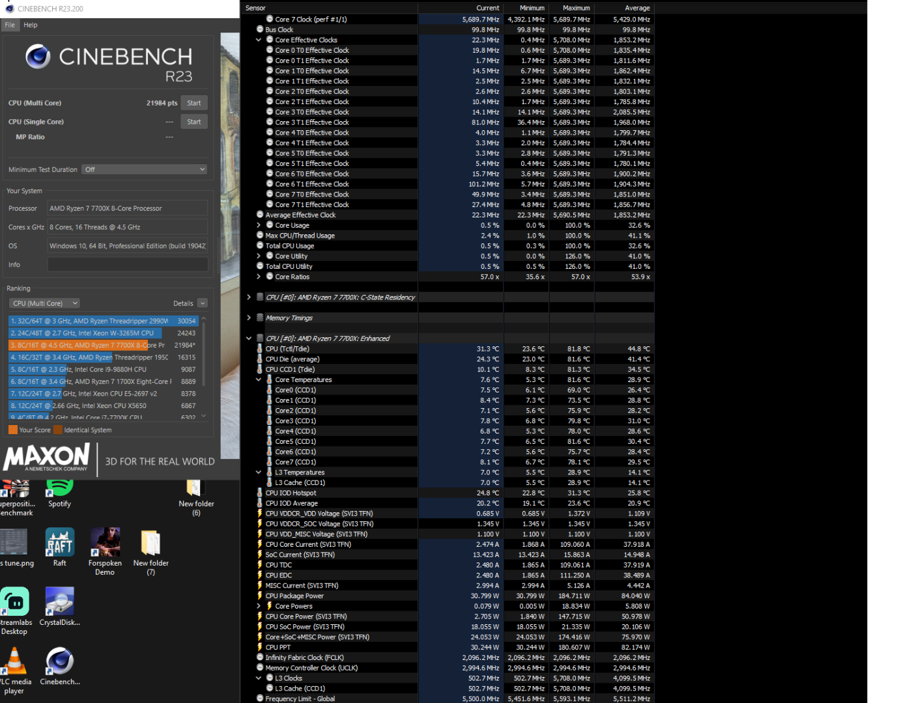The height and width of the screenshot is (703, 897).
Task: Select the highlighted Ryzen 7 7700X ranking entry
Action: 104,345
